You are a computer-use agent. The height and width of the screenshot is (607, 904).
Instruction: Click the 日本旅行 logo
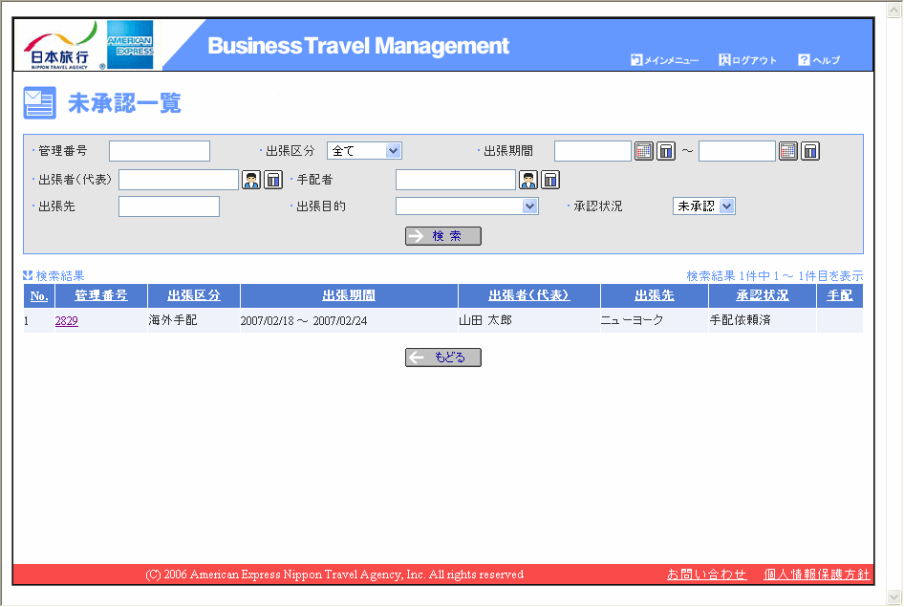(x=60, y=46)
